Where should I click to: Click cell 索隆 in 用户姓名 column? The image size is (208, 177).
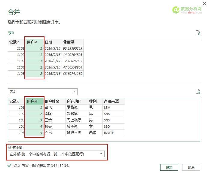[55, 114]
